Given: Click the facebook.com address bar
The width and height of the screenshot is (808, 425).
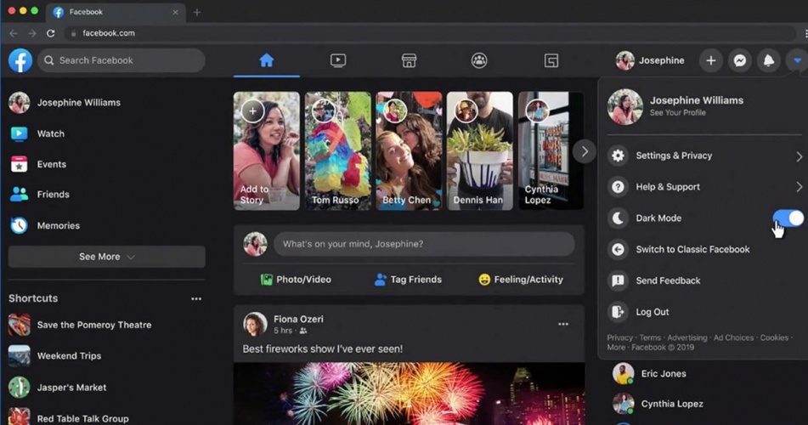Looking at the screenshot, I should [430, 33].
